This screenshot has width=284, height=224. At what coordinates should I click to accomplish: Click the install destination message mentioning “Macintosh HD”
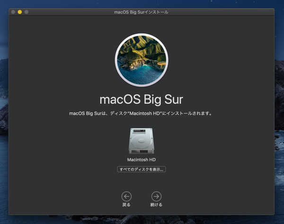pyautogui.click(x=141, y=114)
